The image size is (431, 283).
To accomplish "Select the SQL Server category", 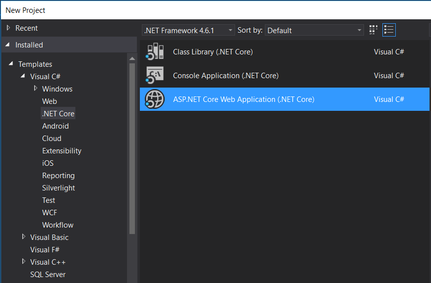I will (x=48, y=274).
